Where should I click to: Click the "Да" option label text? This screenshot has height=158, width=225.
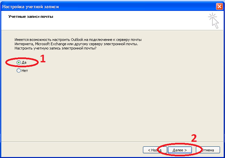(x=24, y=62)
